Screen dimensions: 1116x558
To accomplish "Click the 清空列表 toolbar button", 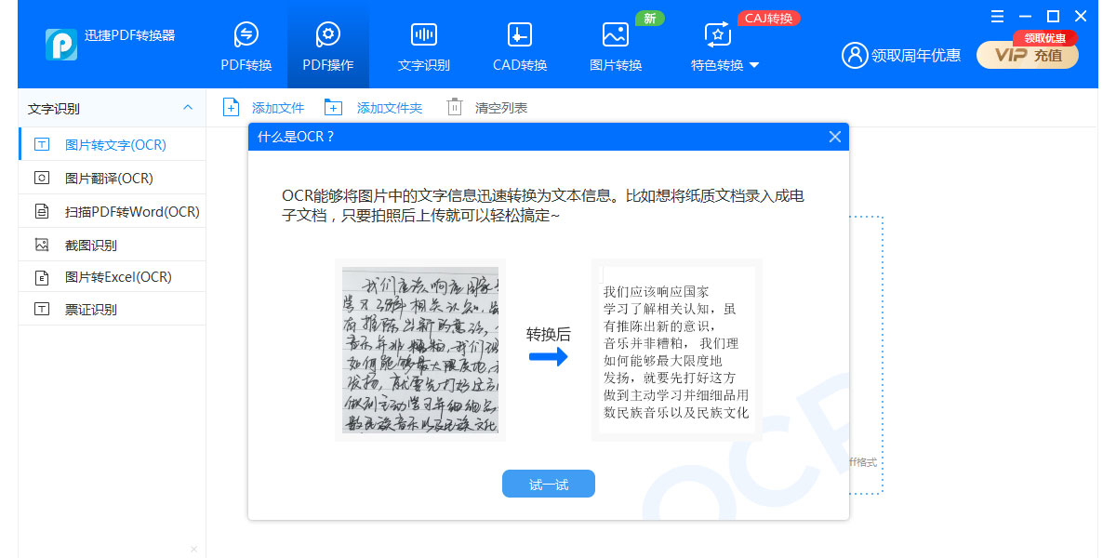I will [x=486, y=108].
